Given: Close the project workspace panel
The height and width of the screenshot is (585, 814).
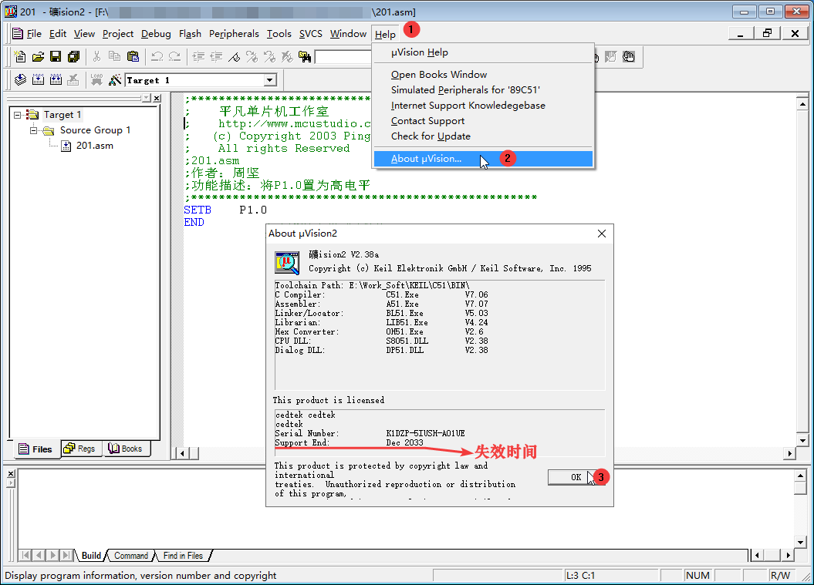Looking at the screenshot, I should 157,98.
